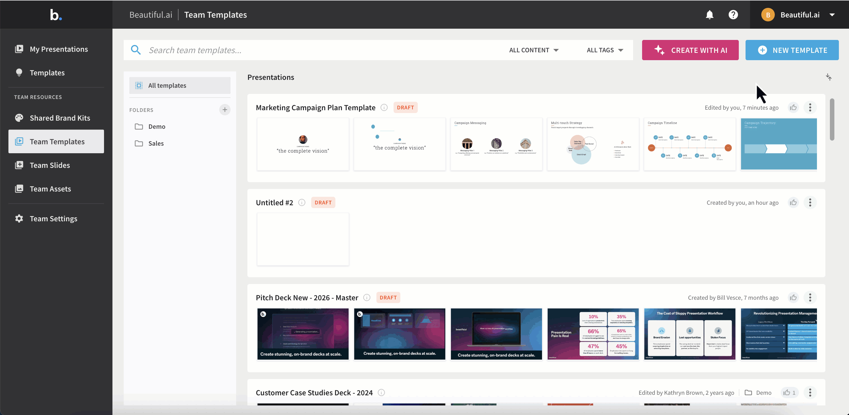
Task: Click the Team Assets image icon
Action: pos(19,189)
